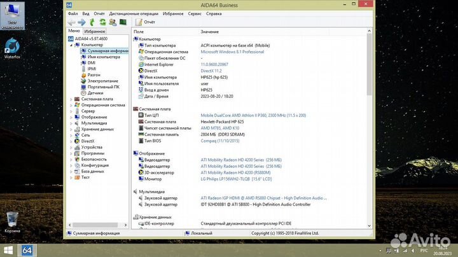This screenshot has width=458, height=257.
Task: Open the Отчёт menu in menu bar
Action: pyautogui.click(x=99, y=14)
